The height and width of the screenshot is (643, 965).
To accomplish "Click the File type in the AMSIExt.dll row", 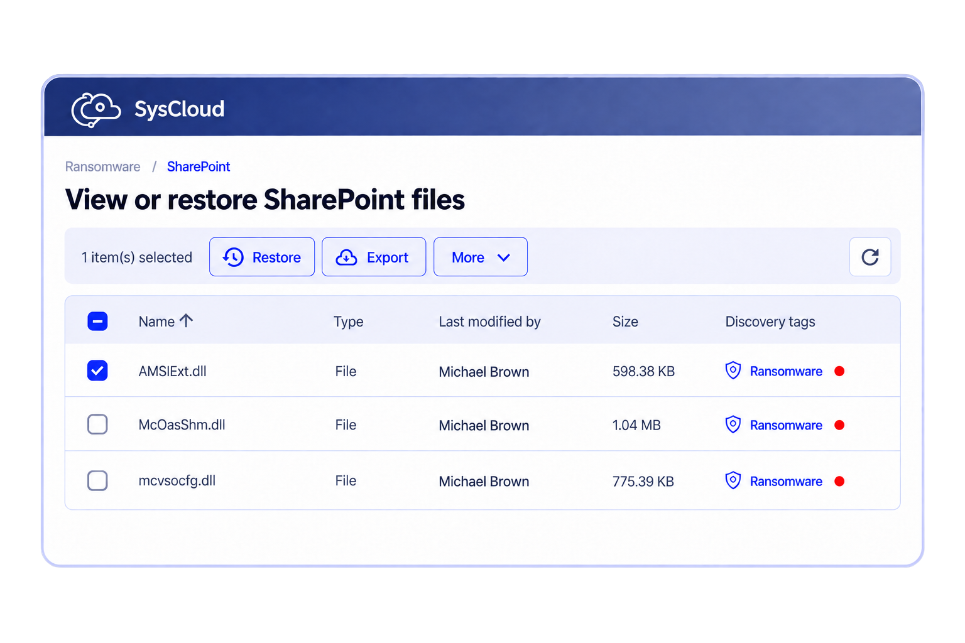I will [x=346, y=371].
